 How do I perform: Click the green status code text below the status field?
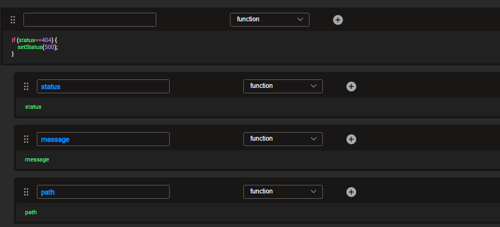tap(33, 107)
